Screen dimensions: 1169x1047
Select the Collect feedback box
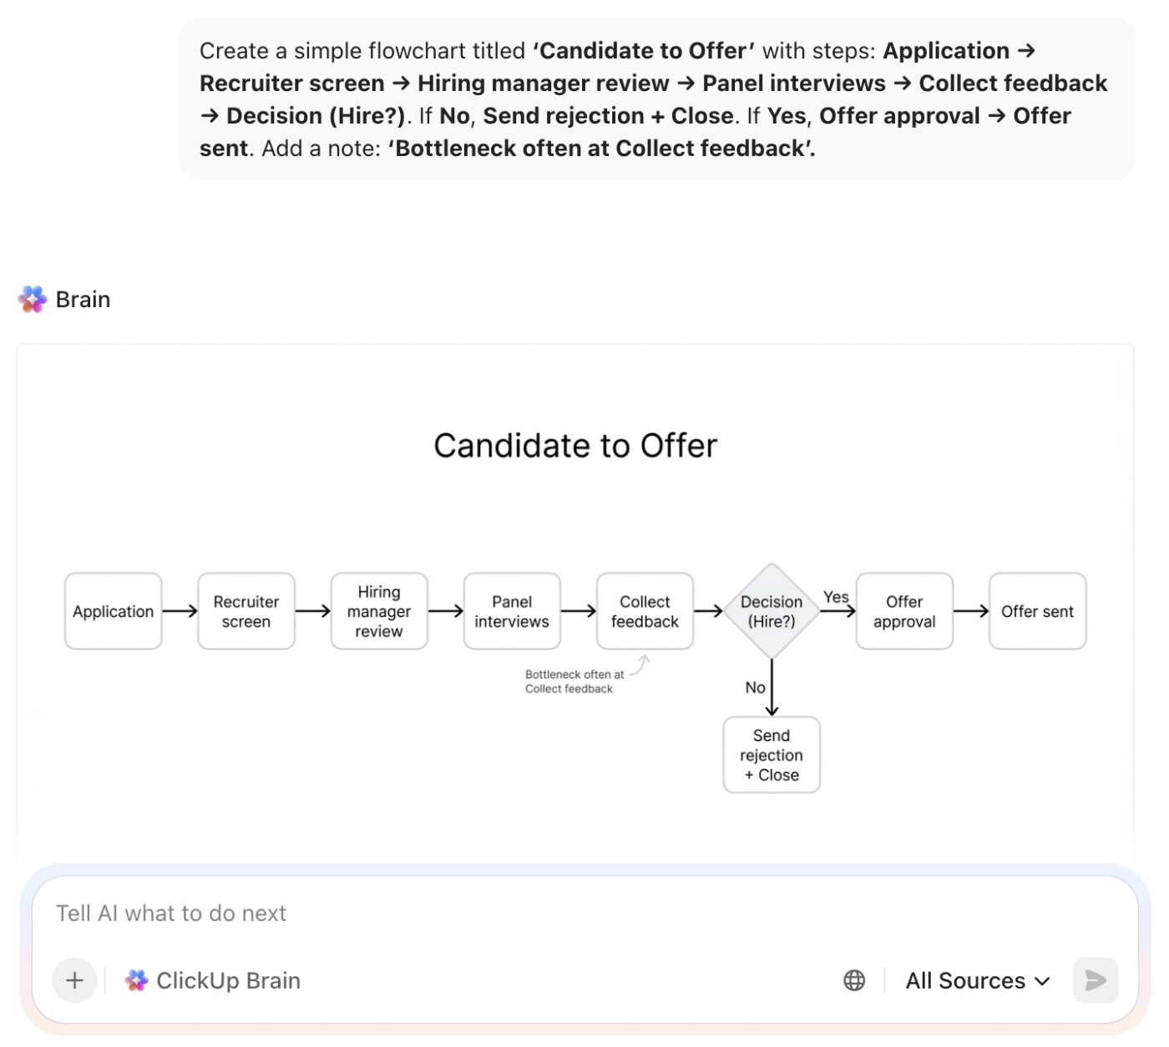(x=644, y=610)
